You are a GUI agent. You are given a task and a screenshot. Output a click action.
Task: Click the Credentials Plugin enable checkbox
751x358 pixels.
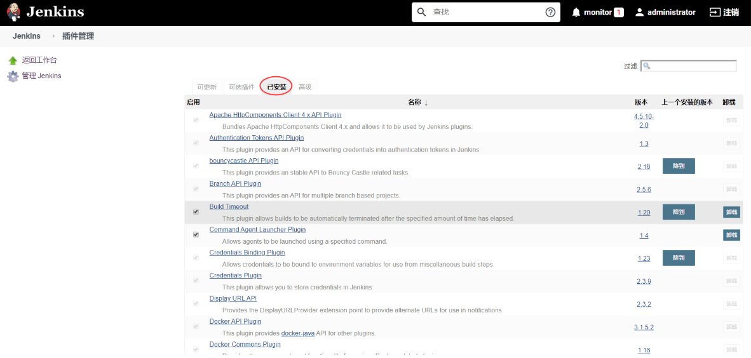(196, 281)
